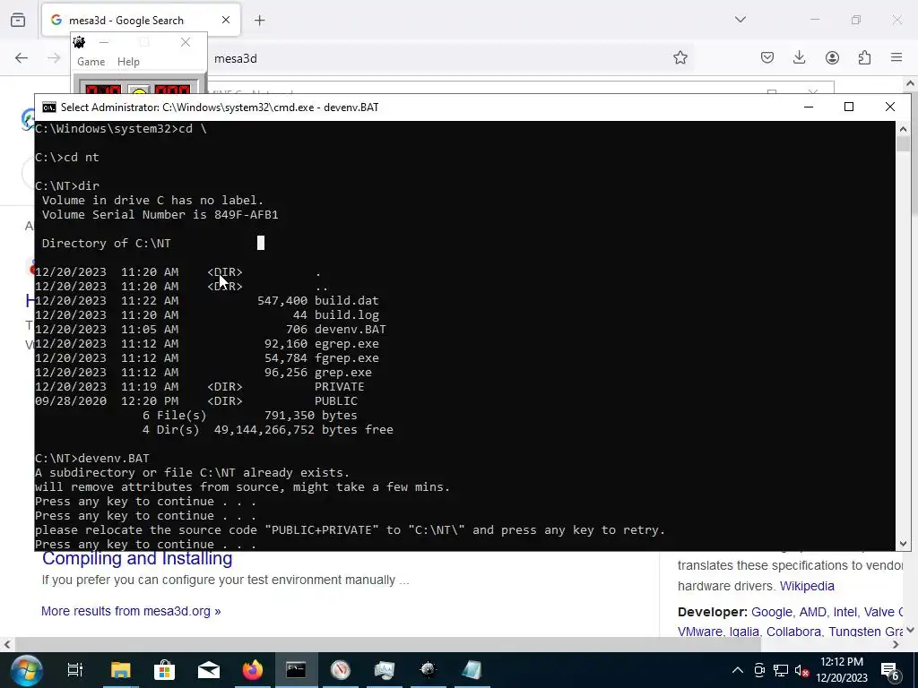Viewport: 918px width, 688px height.
Task: Click the muted volume tray icon
Action: click(802, 670)
